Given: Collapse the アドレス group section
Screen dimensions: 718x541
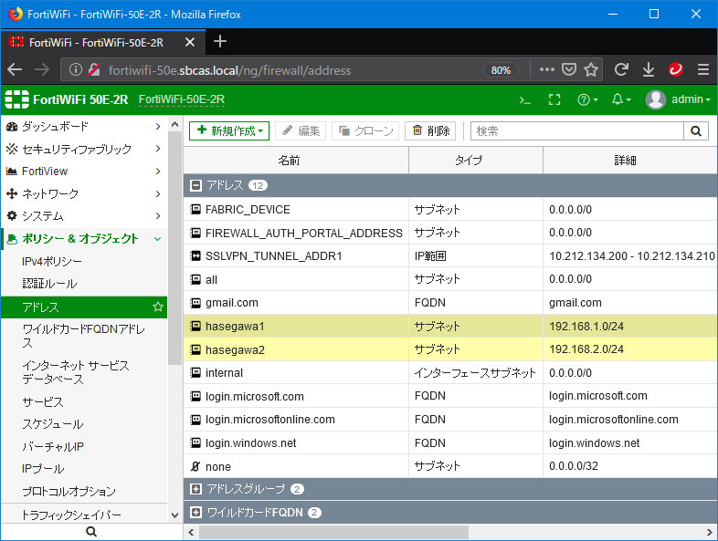Looking at the screenshot, I should tap(196, 185).
